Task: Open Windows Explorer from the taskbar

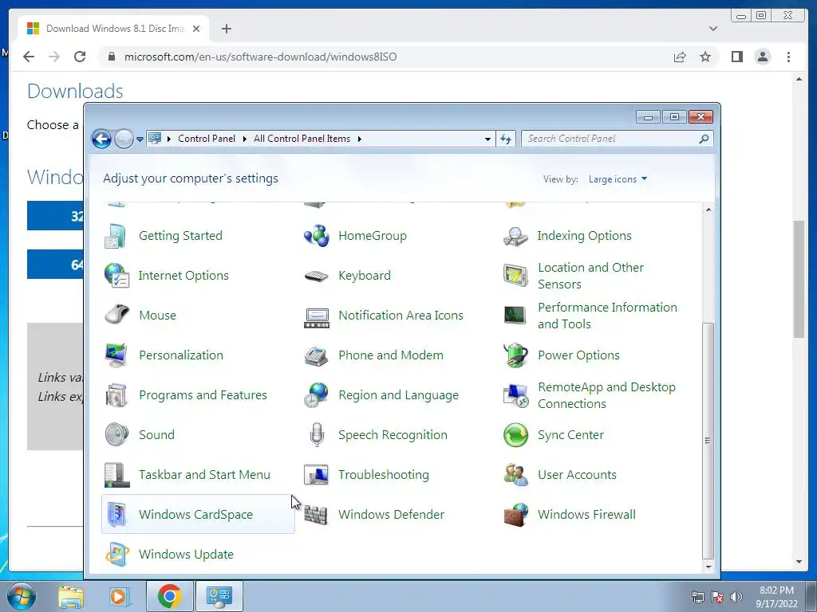Action: 71,596
